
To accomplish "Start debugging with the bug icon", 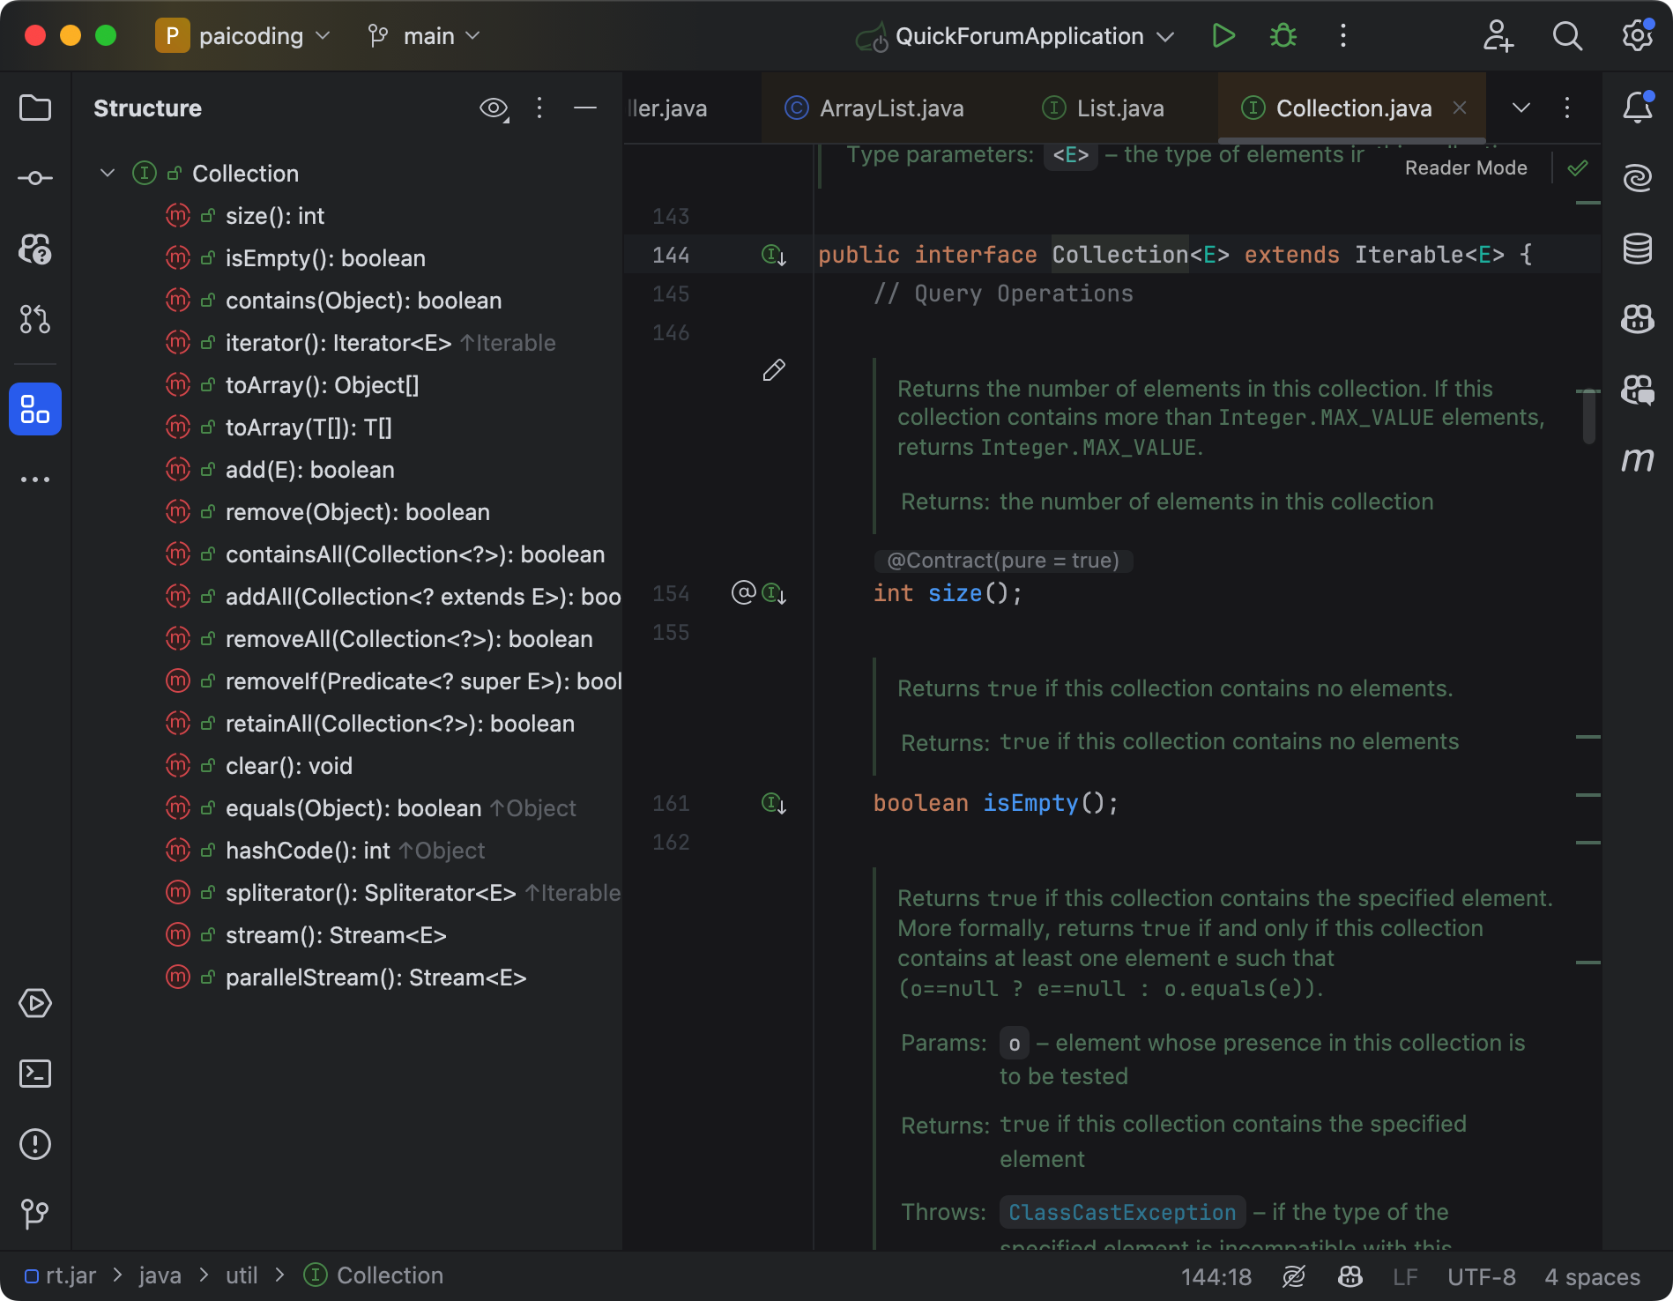I will (1283, 36).
